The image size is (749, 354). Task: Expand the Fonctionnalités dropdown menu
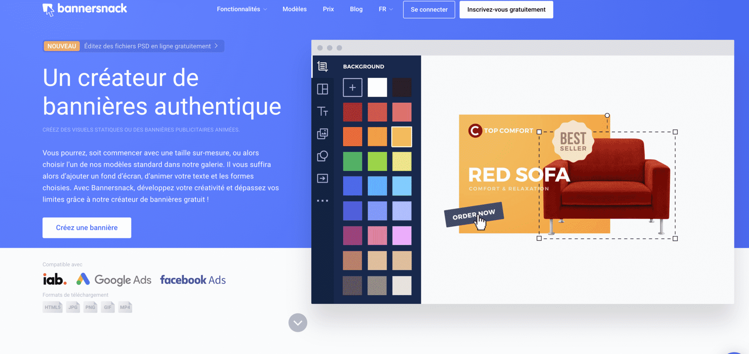point(242,9)
